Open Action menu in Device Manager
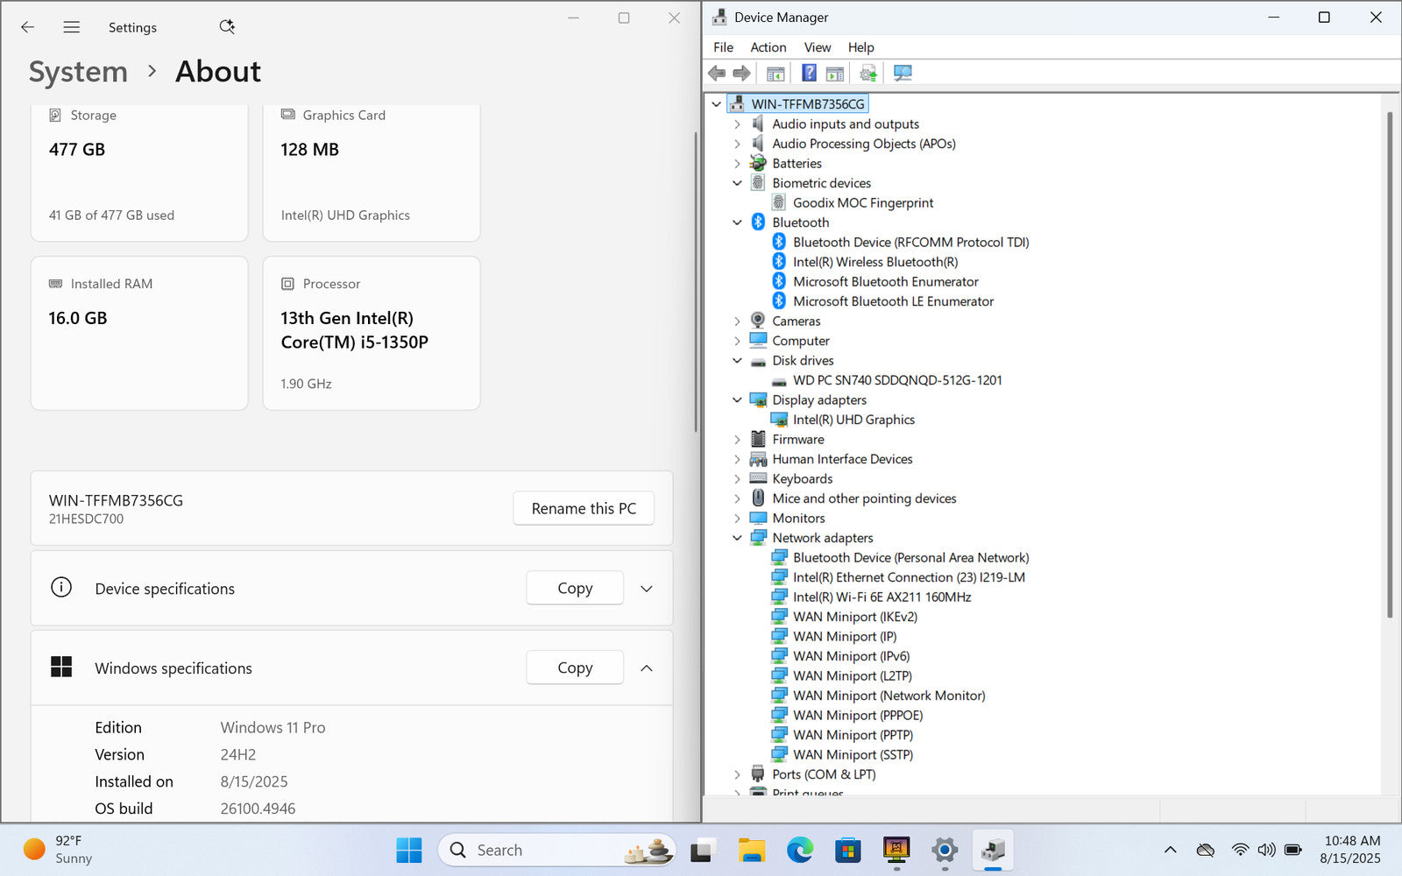 click(x=768, y=47)
